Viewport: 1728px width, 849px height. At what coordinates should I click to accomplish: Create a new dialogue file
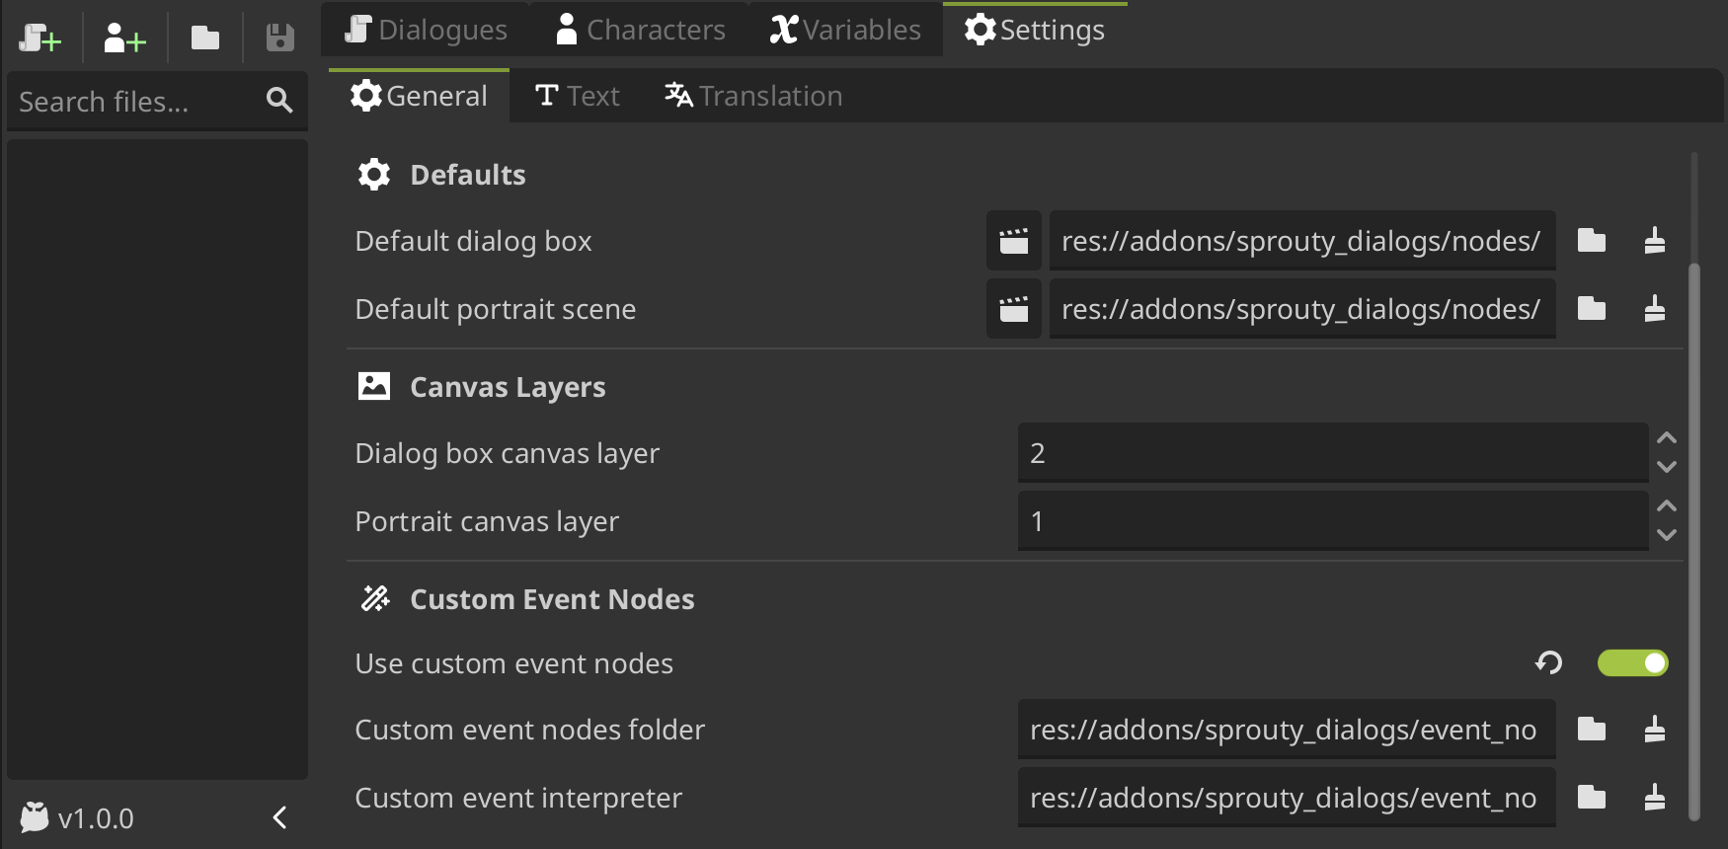click(40, 39)
